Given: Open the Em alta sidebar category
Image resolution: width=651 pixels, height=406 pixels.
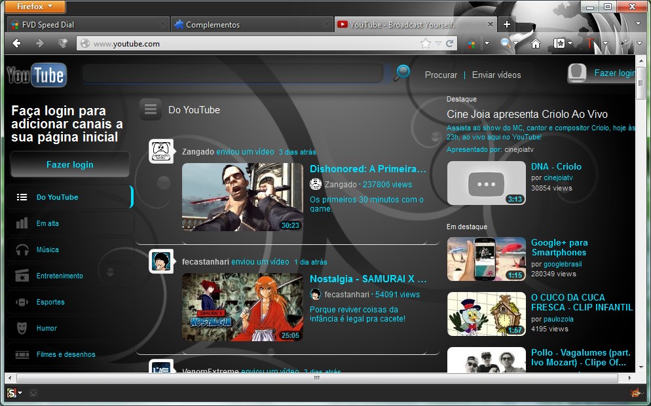Looking at the screenshot, I should click(69, 223).
